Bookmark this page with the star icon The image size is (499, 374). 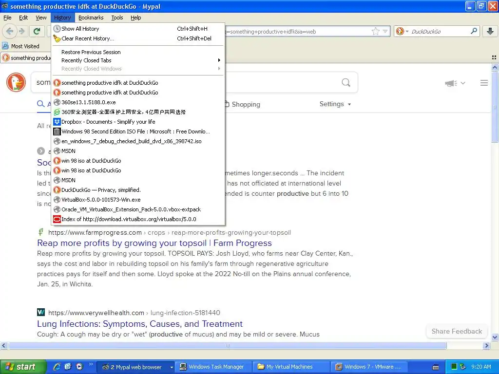pyautogui.click(x=376, y=31)
